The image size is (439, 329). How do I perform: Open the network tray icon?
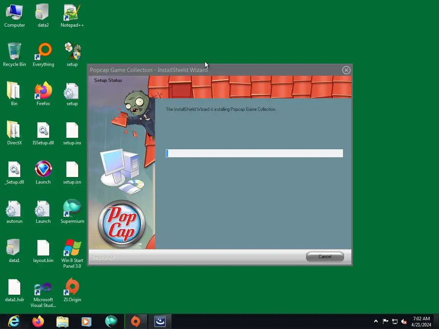click(x=395, y=321)
